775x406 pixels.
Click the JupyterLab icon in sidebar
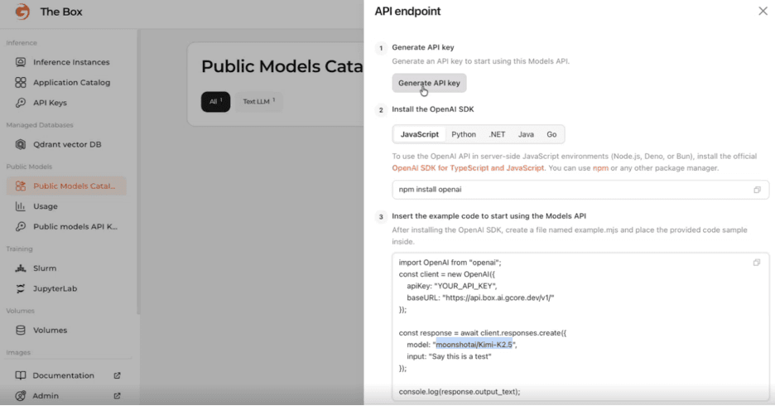coord(21,288)
